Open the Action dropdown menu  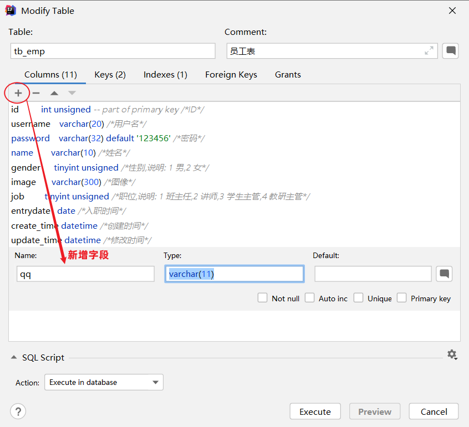point(104,382)
